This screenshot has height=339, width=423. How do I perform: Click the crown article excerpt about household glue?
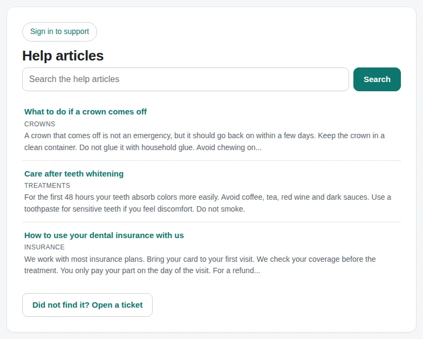point(204,141)
